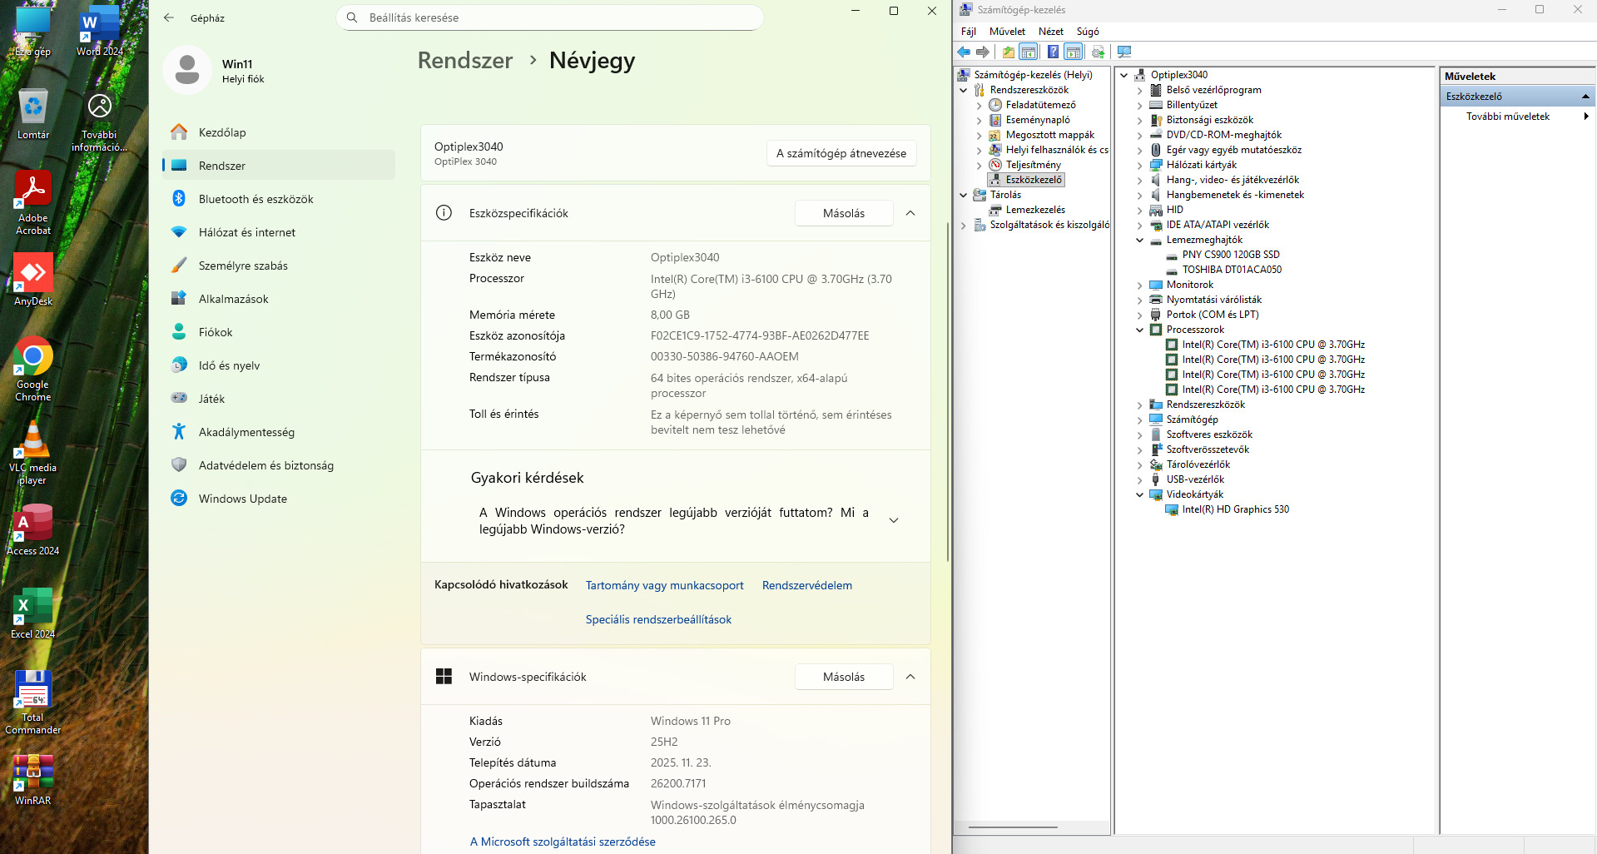Click the Win11 user account avatar
The image size is (1597, 854).
187,70
